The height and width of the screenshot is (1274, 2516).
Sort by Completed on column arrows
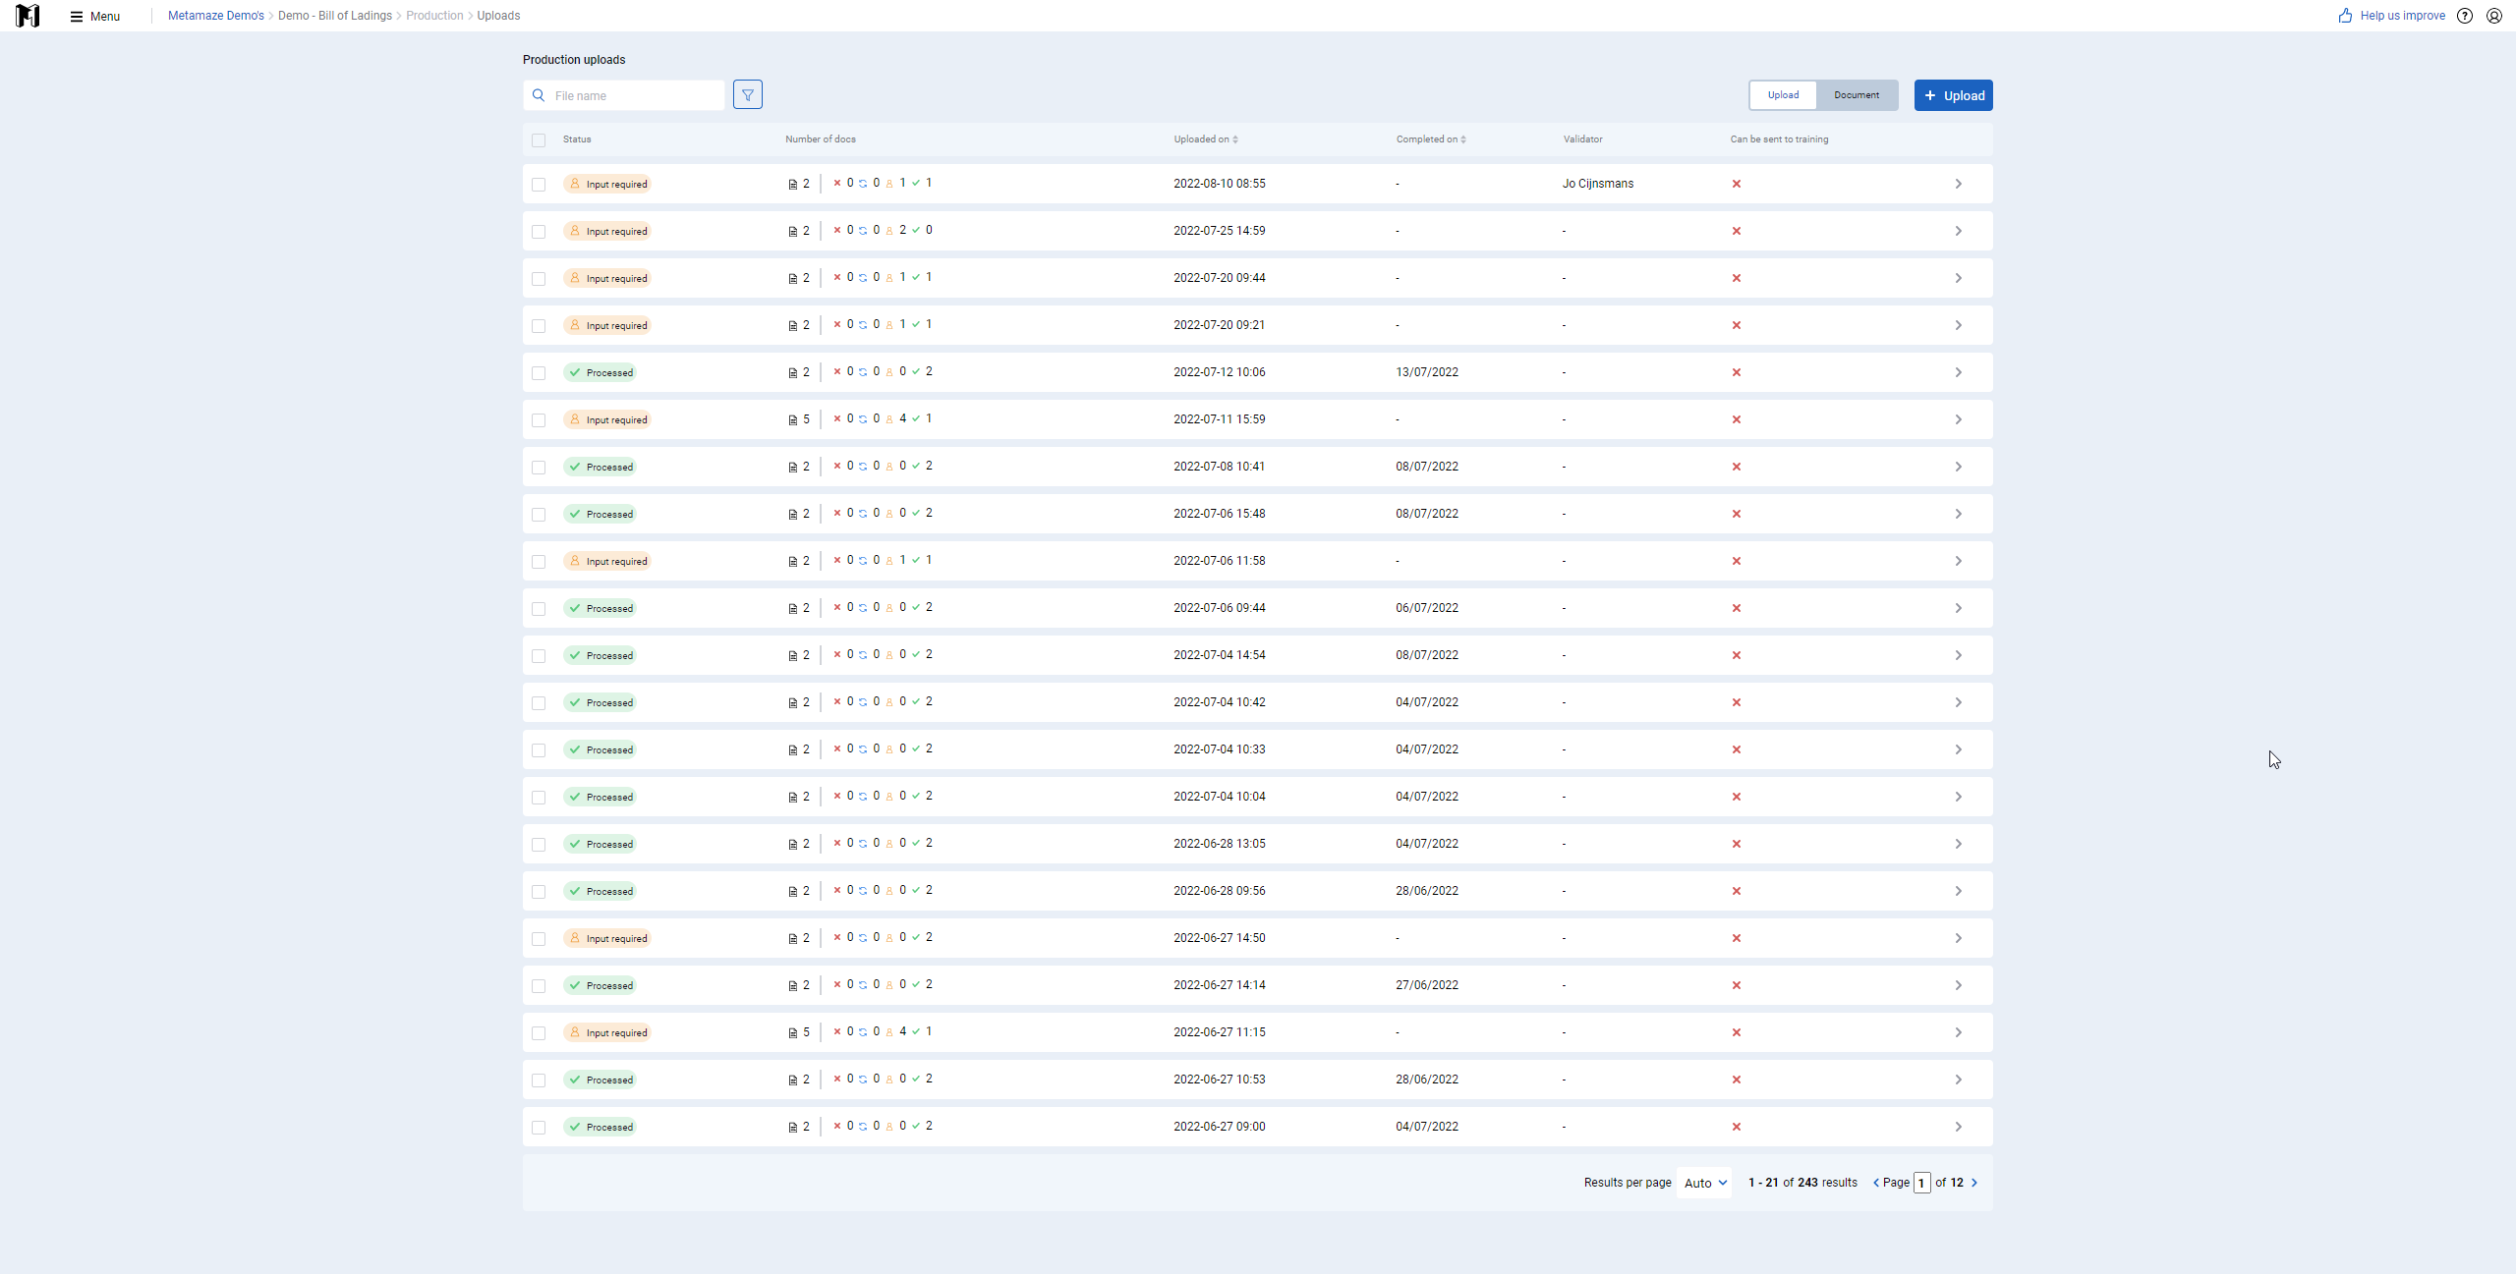click(1463, 139)
